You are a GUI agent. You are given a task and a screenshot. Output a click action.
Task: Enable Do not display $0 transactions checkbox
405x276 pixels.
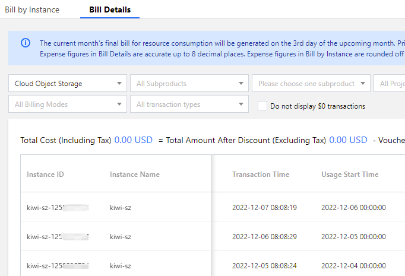pos(262,106)
